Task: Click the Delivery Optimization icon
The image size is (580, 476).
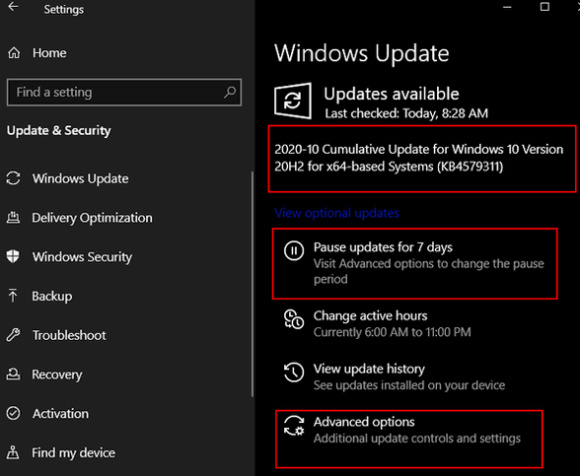Action: [14, 217]
